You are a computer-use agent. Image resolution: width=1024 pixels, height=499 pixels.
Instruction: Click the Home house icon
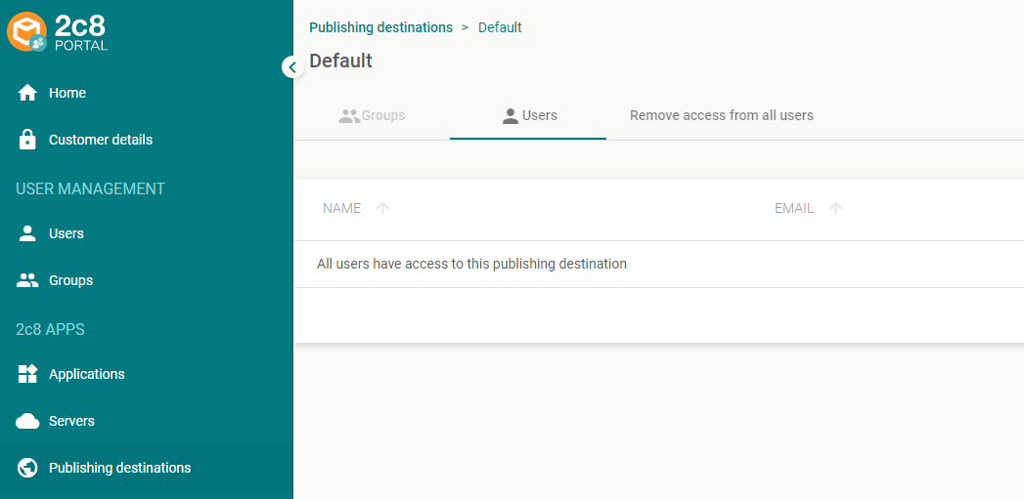click(x=27, y=93)
